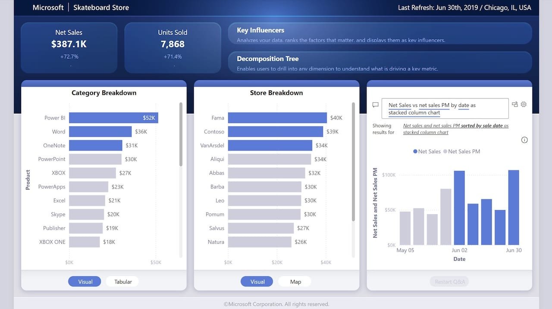Select the VanArsdel store bar

click(270, 145)
